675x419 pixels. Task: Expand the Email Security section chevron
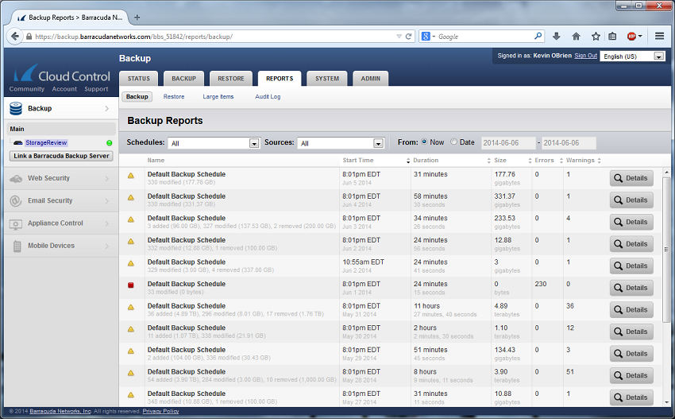pos(106,201)
